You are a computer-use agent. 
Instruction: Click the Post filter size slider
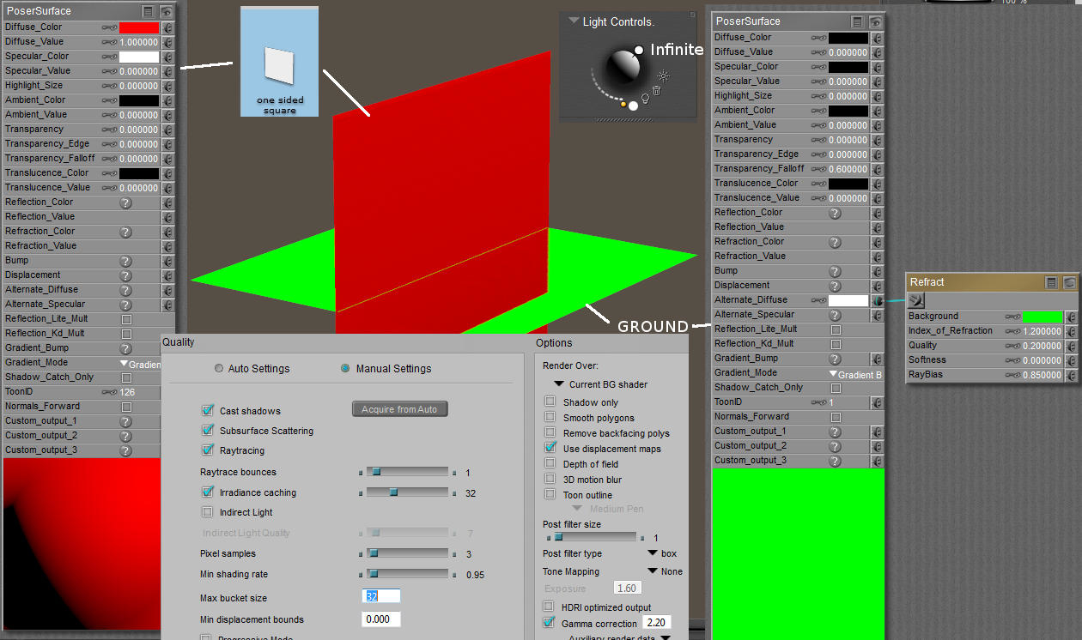(593, 537)
